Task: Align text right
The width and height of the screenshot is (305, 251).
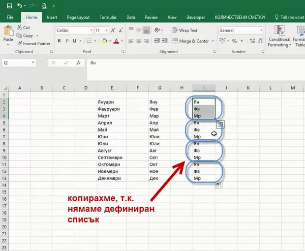Action: coord(146,41)
